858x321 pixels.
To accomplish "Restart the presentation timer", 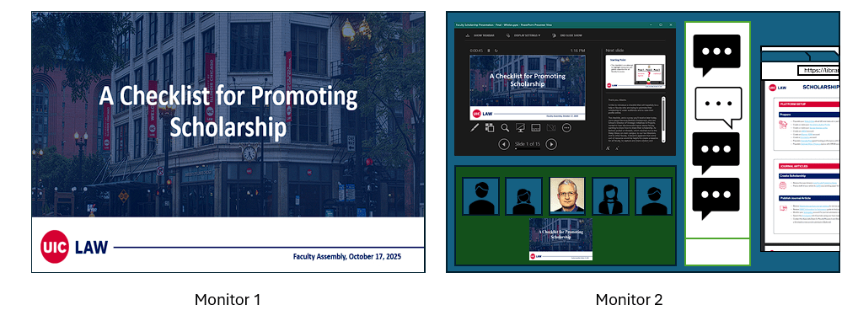I will [x=496, y=51].
